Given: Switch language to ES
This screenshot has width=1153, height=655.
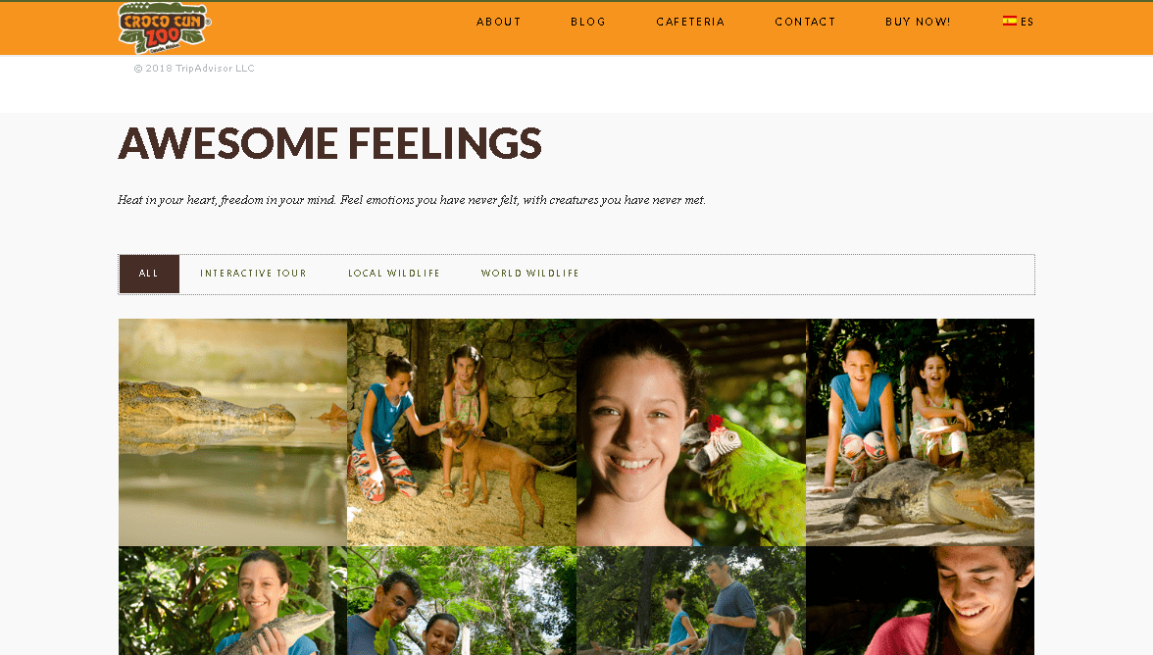Looking at the screenshot, I should pyautogui.click(x=1019, y=22).
